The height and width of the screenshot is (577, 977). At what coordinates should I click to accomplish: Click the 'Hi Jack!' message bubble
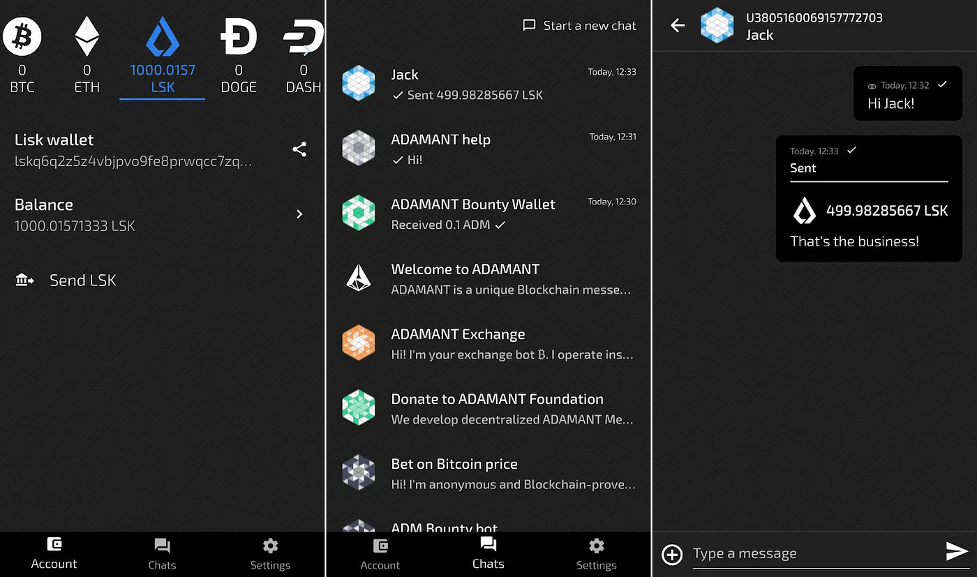tap(908, 94)
